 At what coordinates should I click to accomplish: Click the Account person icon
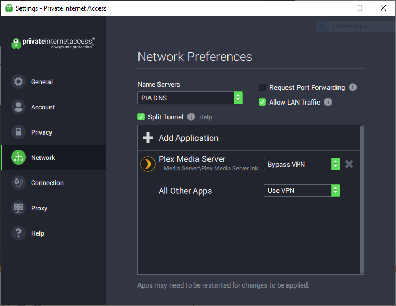click(x=18, y=107)
